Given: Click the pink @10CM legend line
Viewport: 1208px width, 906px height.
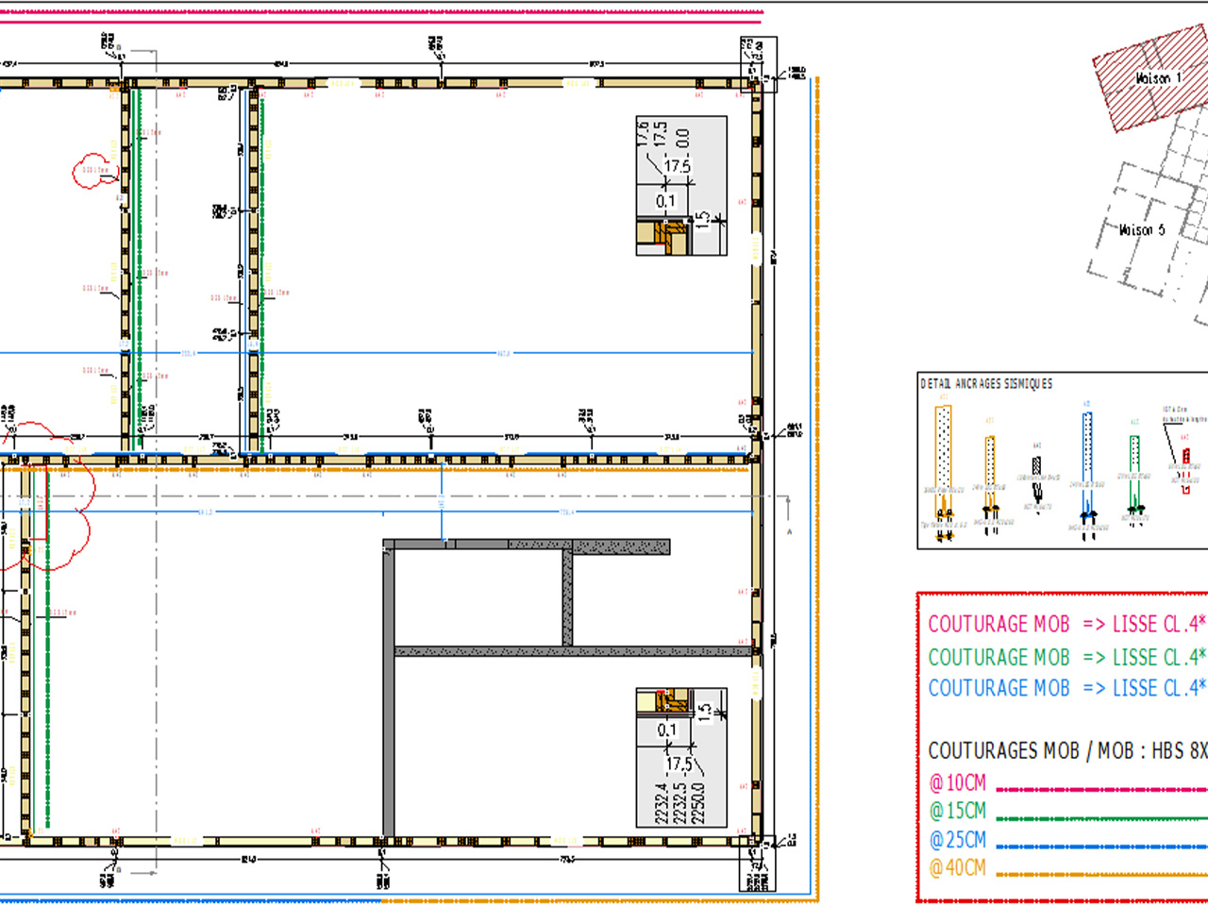Looking at the screenshot, I should point(1100,789).
